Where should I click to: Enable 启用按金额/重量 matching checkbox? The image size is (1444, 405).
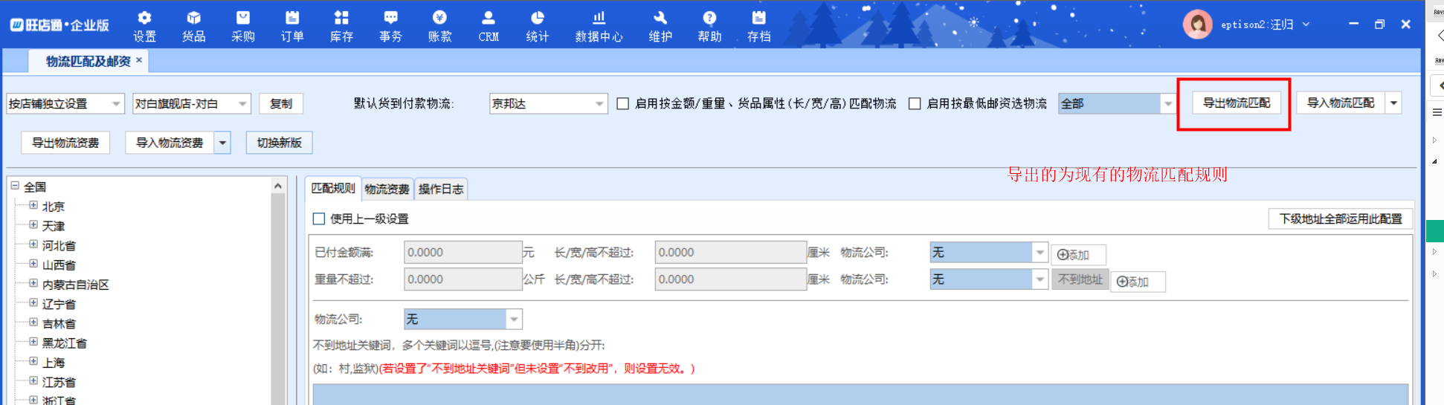click(623, 104)
